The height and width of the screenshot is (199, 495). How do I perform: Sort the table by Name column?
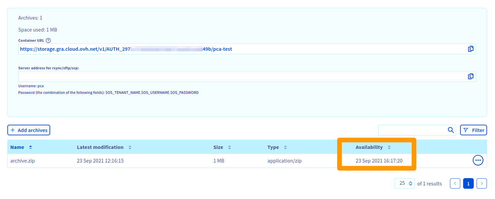pyautogui.click(x=30, y=147)
